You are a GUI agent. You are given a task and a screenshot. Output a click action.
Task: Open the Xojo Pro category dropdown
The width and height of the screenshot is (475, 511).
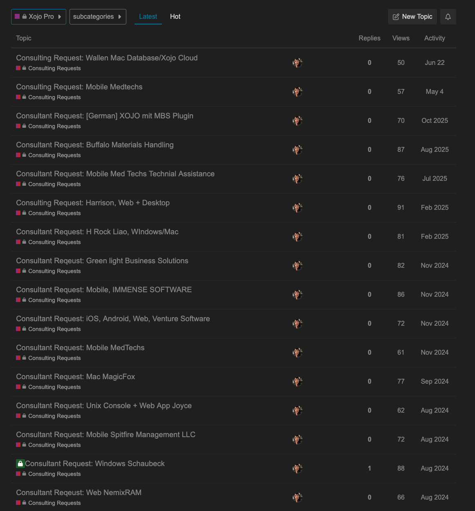coord(38,17)
